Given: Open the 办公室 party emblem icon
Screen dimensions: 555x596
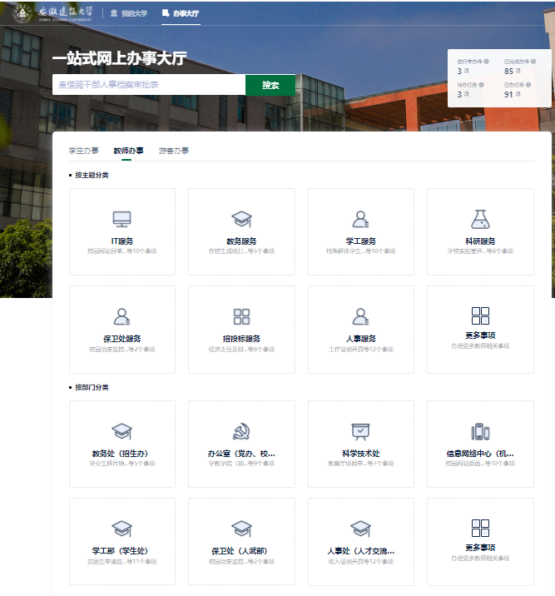Looking at the screenshot, I should tap(241, 431).
